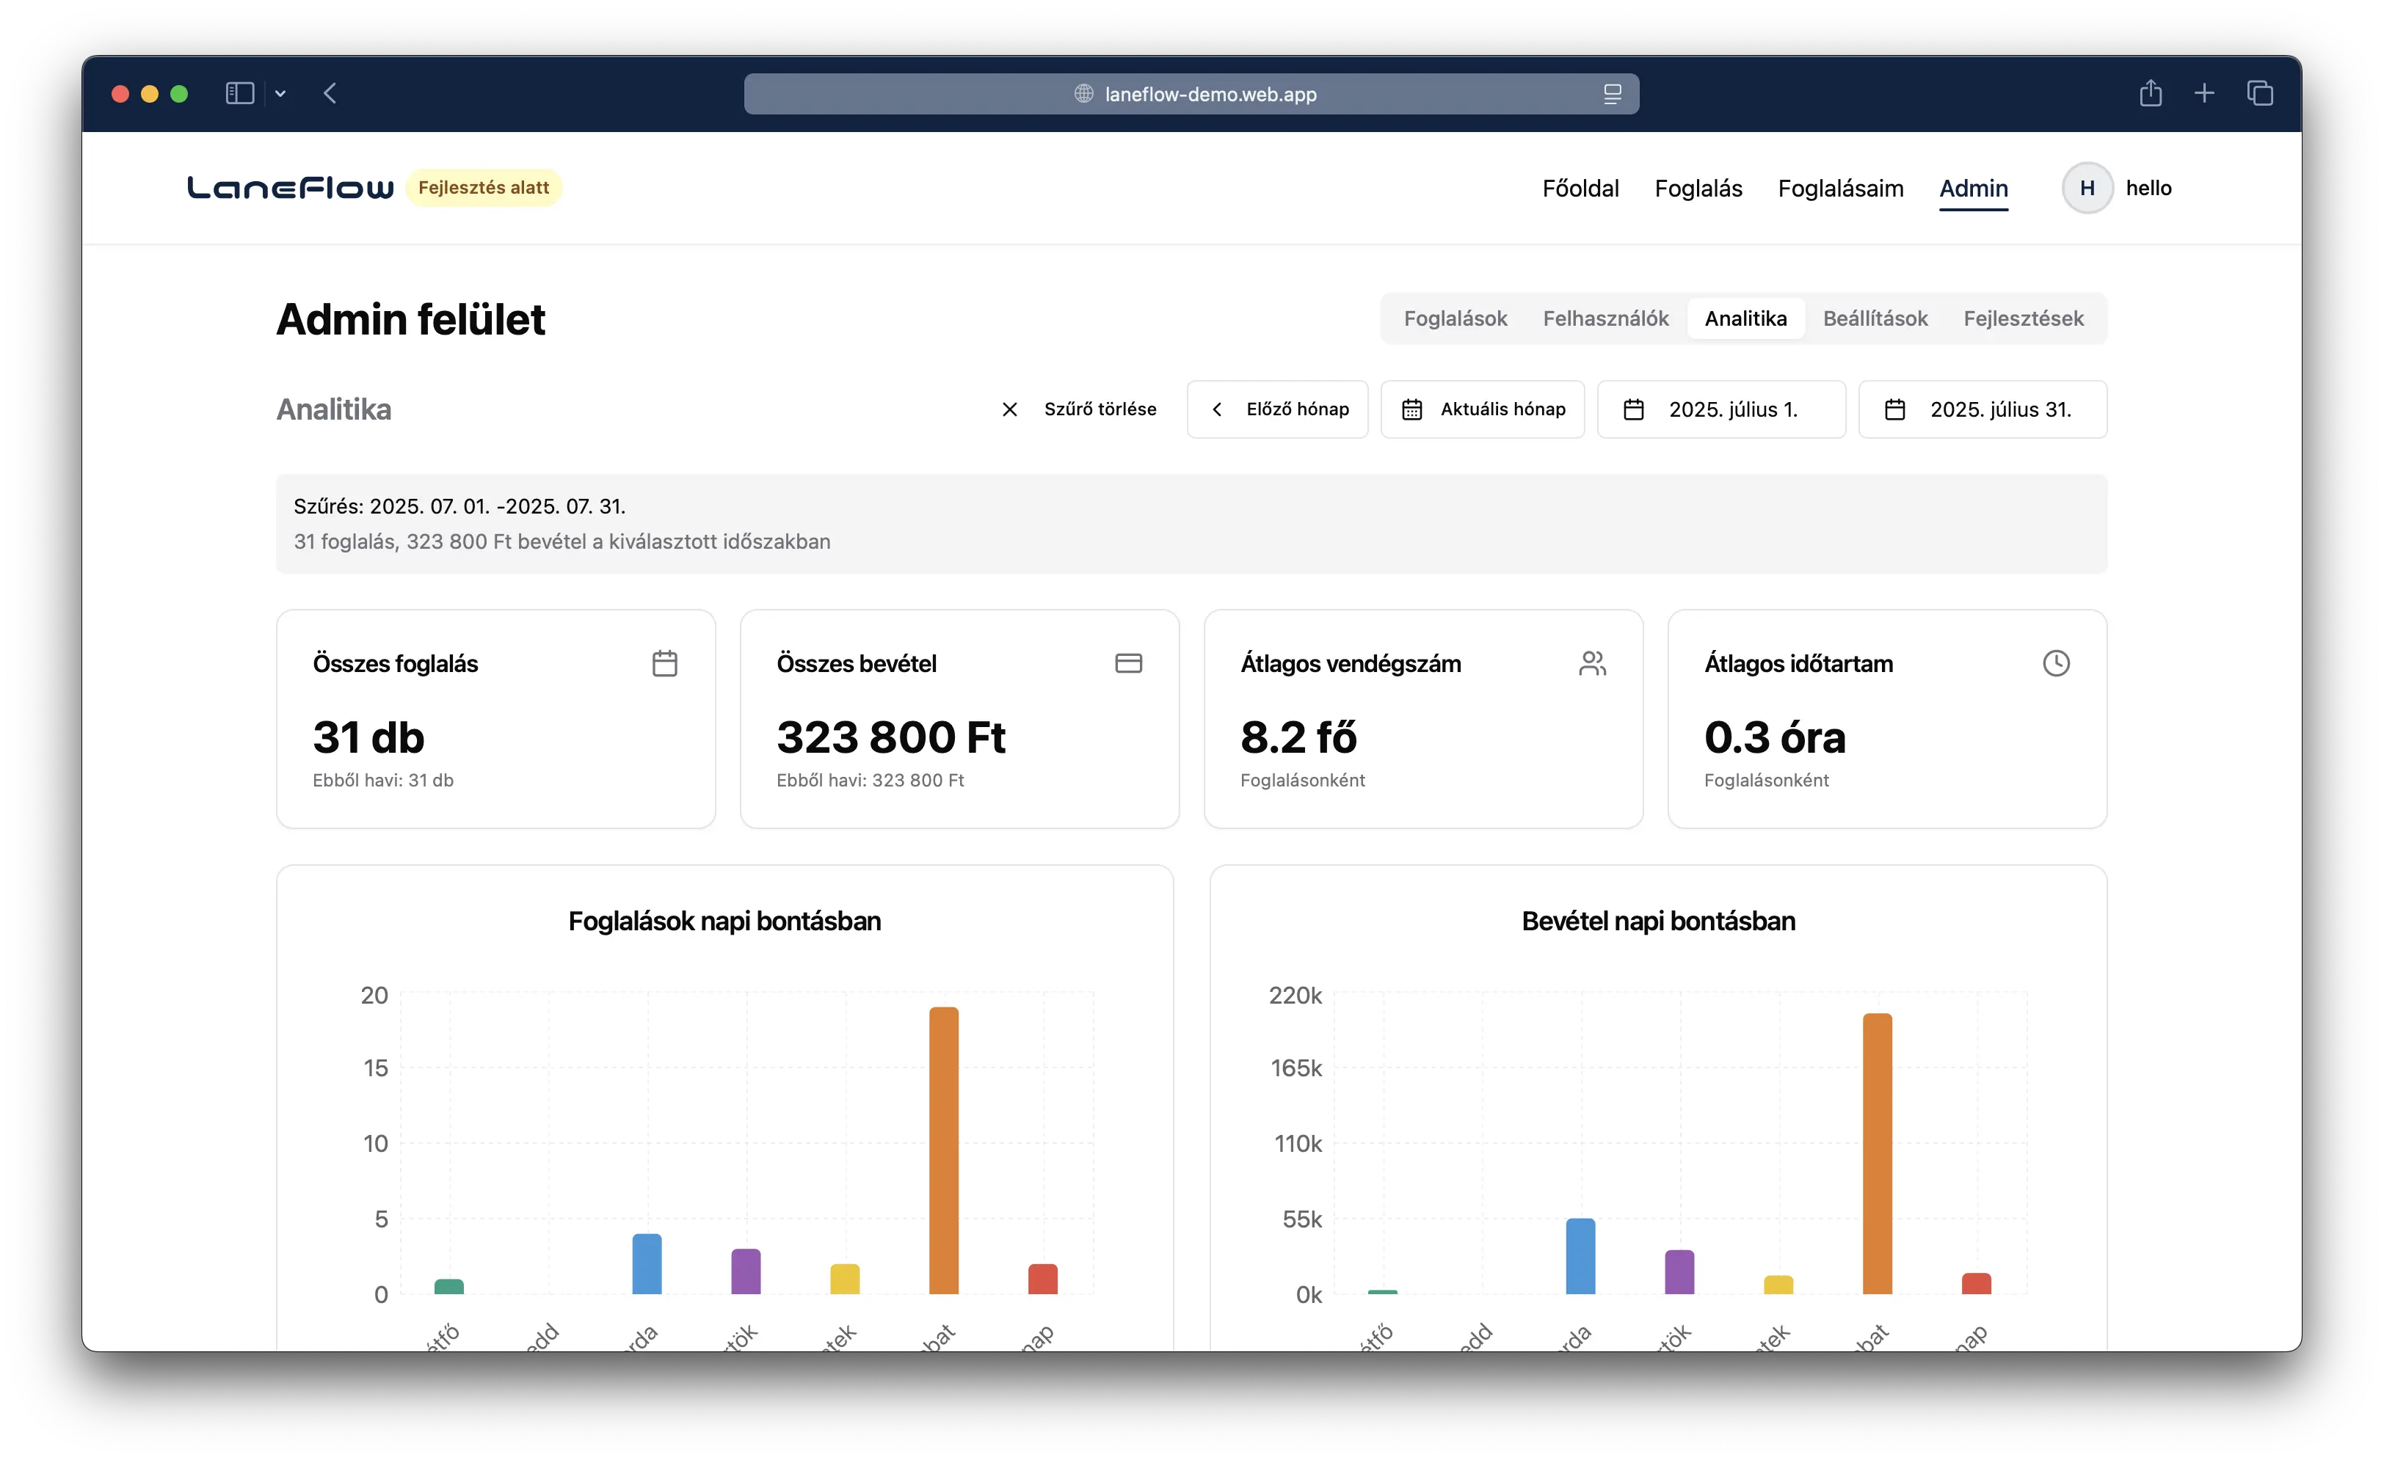Viewport: 2384px width, 1460px height.
Task: Click the calendar icon in Aktuális hónap button
Action: [1411, 409]
